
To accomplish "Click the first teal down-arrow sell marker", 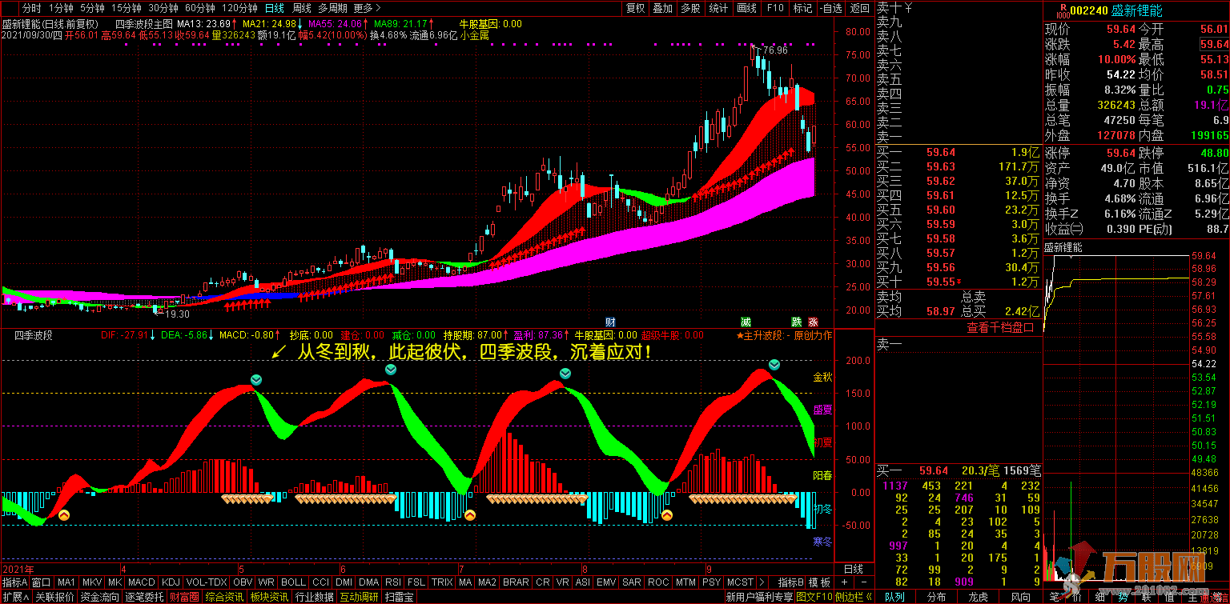I will tap(255, 380).
